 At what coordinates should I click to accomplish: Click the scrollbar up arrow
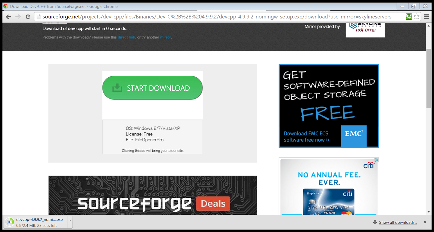pos(429,26)
